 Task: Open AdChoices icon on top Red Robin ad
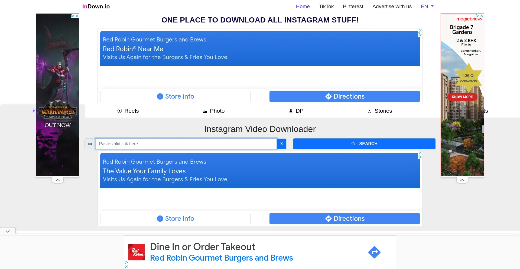pyautogui.click(x=420, y=35)
